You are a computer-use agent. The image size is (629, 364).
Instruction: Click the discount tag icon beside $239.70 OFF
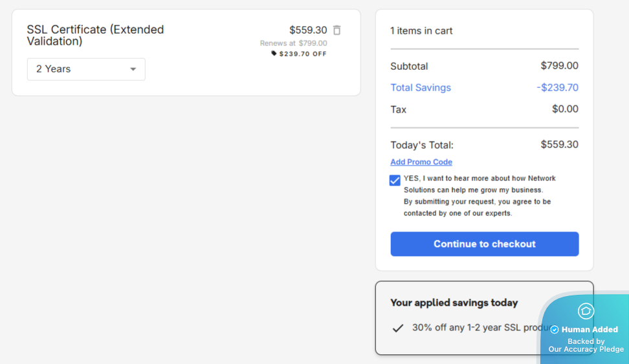[x=274, y=54]
